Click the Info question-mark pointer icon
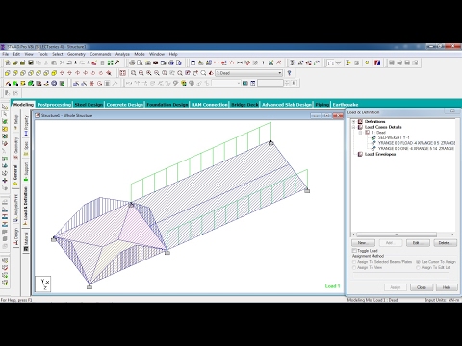The width and height of the screenshot is (462, 346). tap(289, 73)
